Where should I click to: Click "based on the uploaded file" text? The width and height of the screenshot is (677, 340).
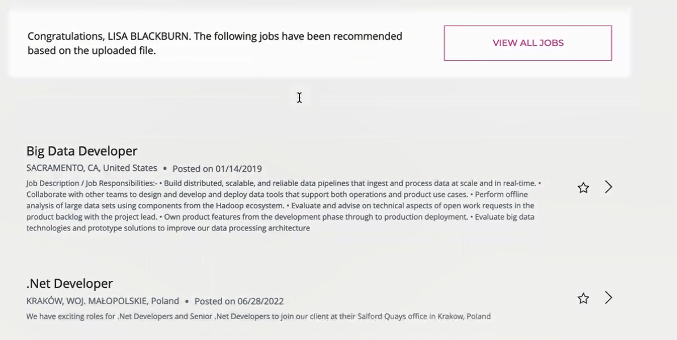(x=91, y=51)
